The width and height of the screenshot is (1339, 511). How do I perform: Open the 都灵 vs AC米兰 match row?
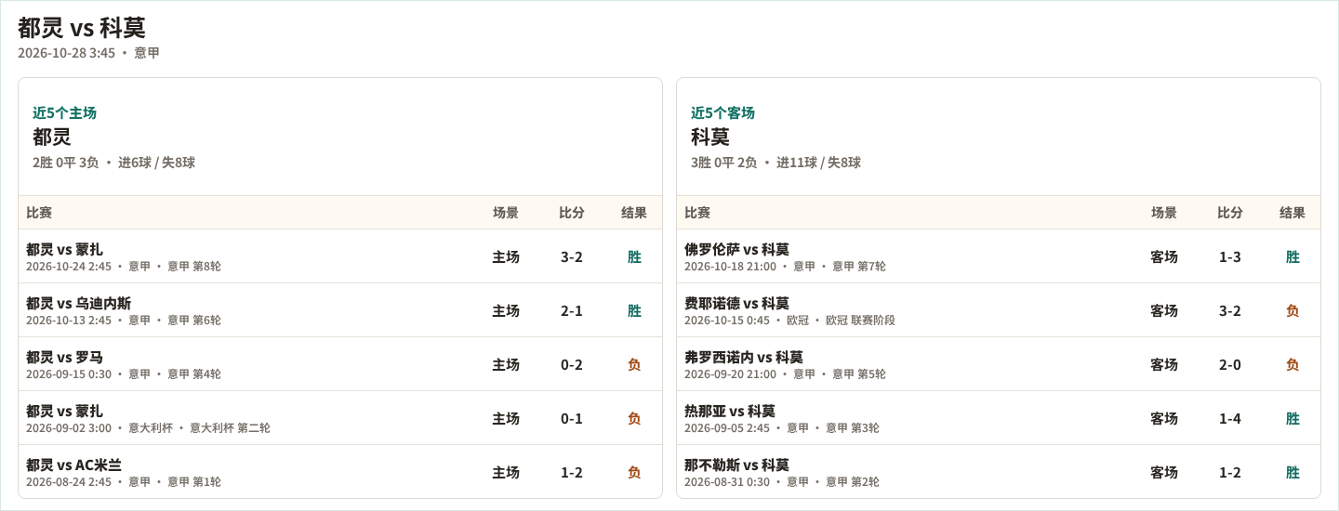click(340, 472)
